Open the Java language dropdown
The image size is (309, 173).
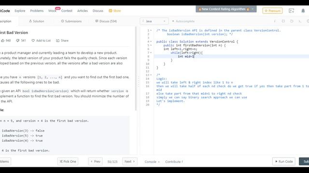tap(154, 21)
